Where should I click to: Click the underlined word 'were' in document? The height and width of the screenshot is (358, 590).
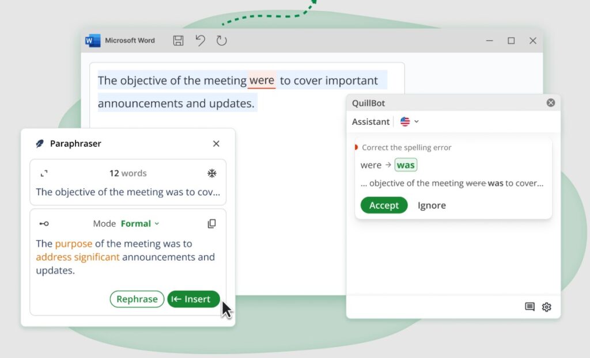(x=262, y=81)
